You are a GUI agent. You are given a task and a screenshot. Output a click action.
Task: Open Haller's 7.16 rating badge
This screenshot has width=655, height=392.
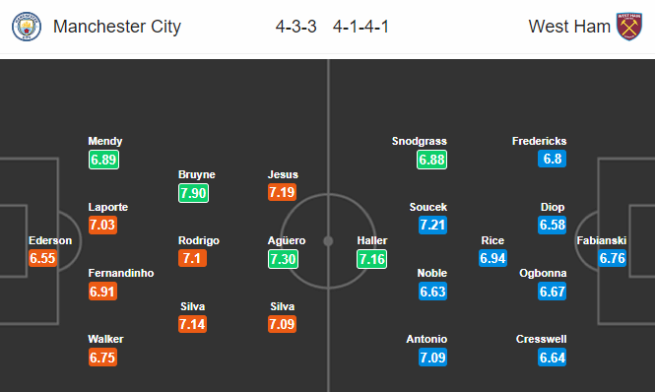coord(371,259)
